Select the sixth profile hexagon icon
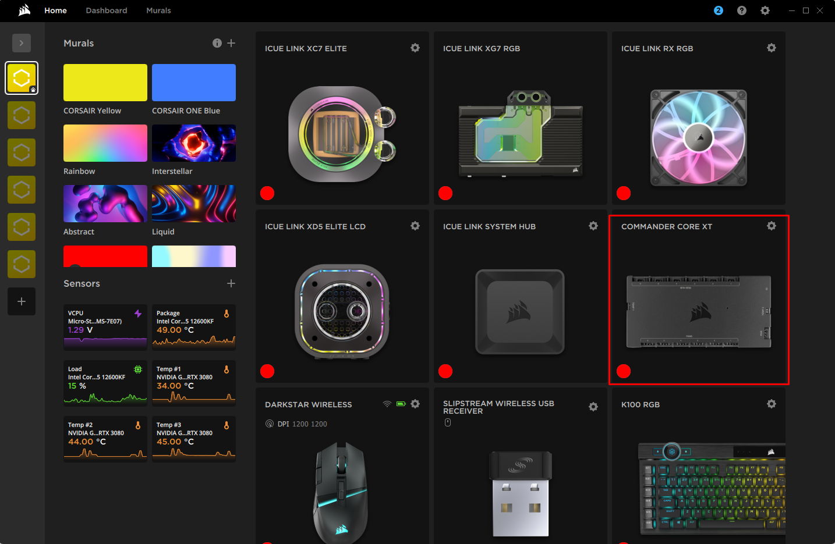The width and height of the screenshot is (835, 544). pos(22,264)
